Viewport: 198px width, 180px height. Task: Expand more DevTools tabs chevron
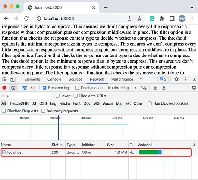pos(141,79)
